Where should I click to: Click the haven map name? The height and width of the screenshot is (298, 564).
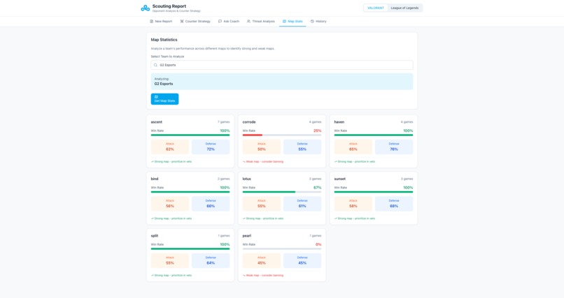click(339, 122)
